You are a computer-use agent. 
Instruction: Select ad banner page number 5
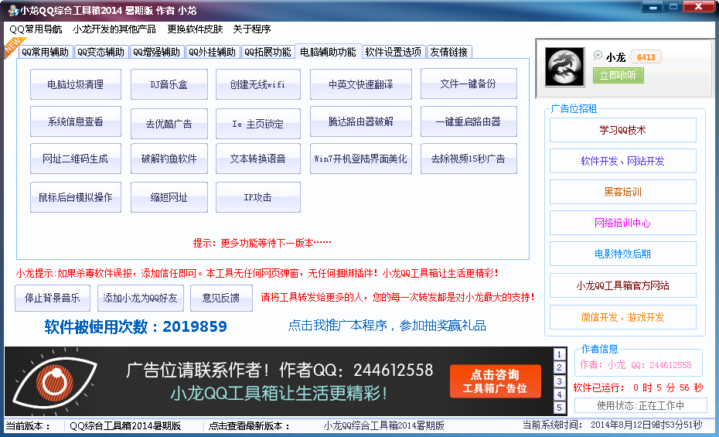tap(560, 407)
